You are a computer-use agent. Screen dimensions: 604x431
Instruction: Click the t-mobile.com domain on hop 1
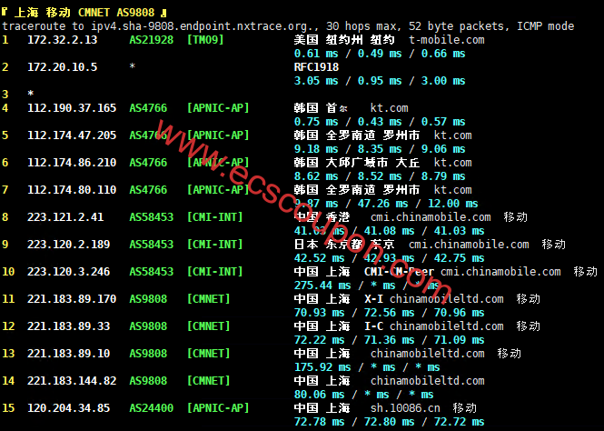coord(447,40)
